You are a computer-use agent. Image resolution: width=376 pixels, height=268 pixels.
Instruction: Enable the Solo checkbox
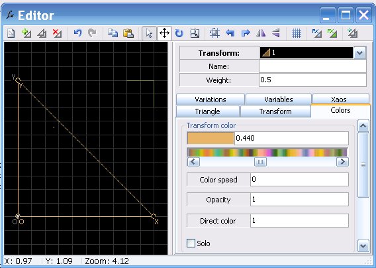point(191,243)
